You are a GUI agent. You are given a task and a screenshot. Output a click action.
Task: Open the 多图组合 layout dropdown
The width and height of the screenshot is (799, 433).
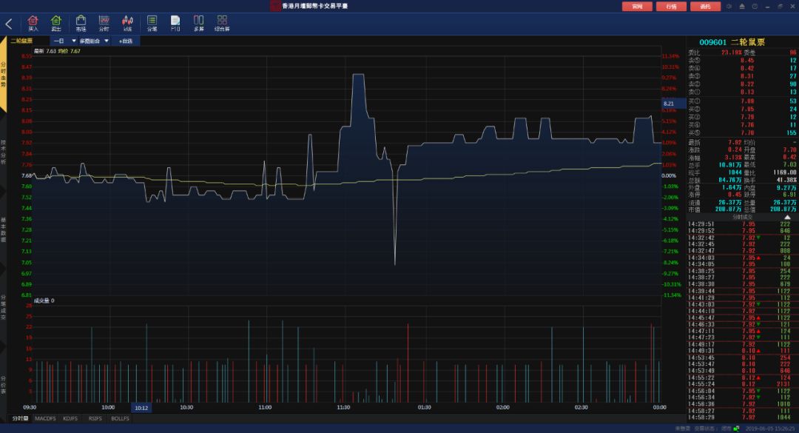[x=93, y=41]
